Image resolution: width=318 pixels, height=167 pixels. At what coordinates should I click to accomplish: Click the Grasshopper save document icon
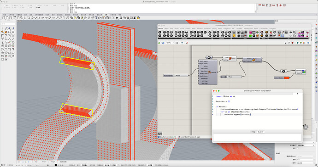(x=163, y=43)
